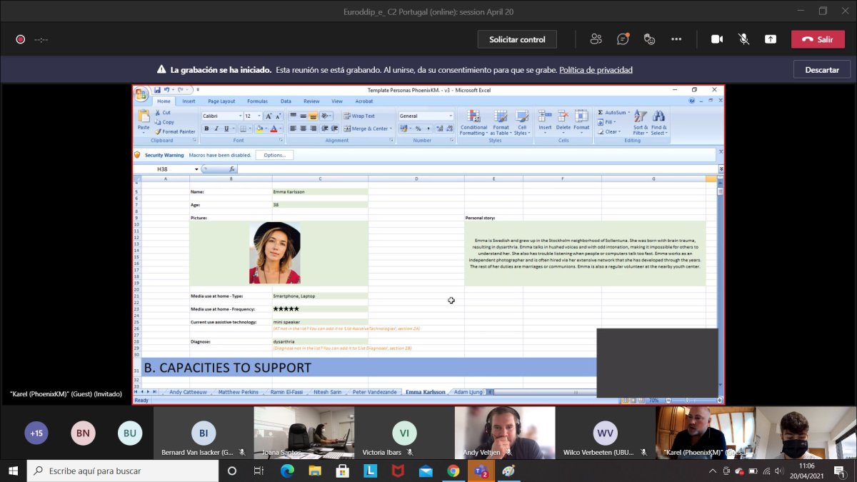Click the Microsoft Teams taskbar icon

point(481,471)
